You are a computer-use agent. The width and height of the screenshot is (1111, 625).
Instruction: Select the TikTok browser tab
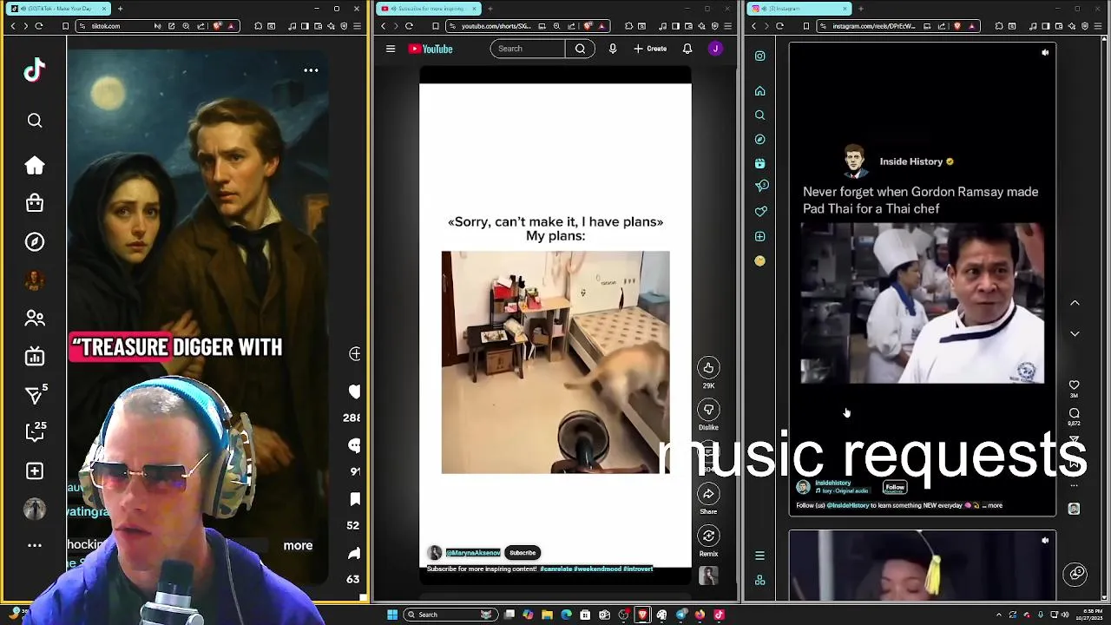tap(58, 9)
